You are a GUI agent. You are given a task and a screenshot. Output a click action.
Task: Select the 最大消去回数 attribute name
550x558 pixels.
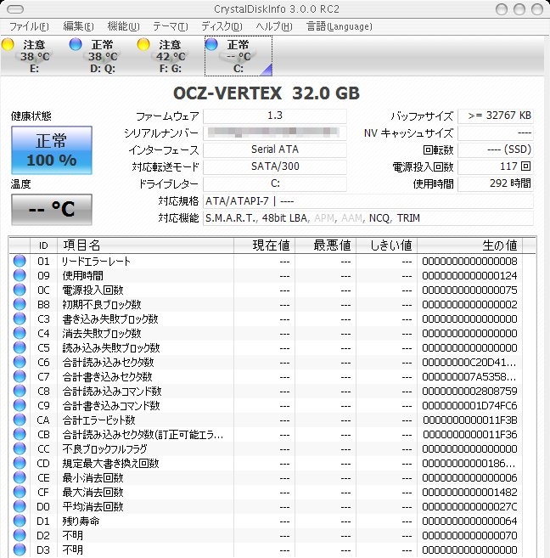coord(93,492)
